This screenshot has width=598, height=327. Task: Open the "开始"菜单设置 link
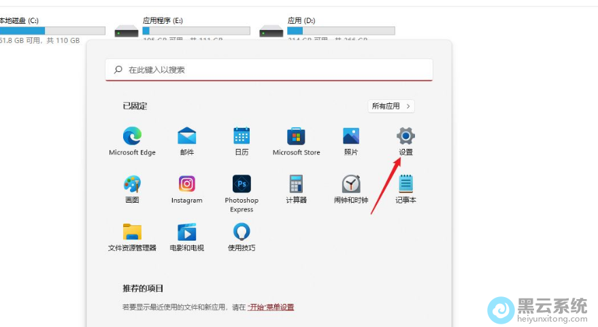click(271, 307)
